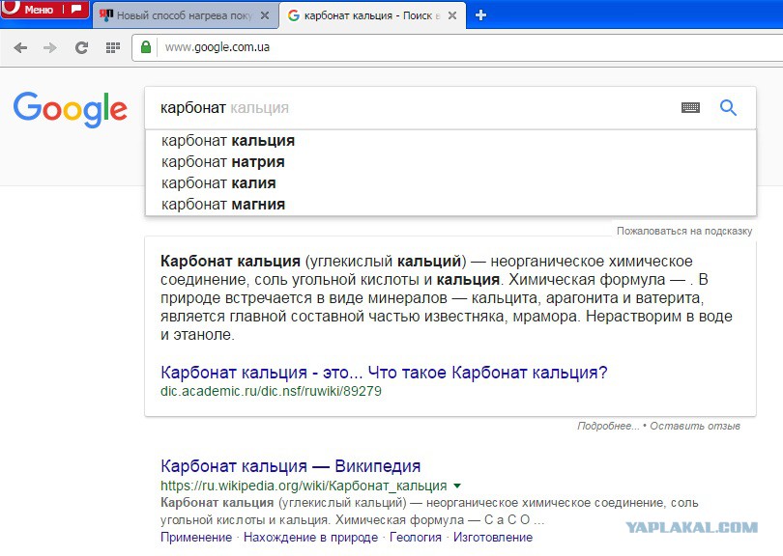Go forward with the forward arrow
The width and height of the screenshot is (783, 556).
(x=50, y=48)
